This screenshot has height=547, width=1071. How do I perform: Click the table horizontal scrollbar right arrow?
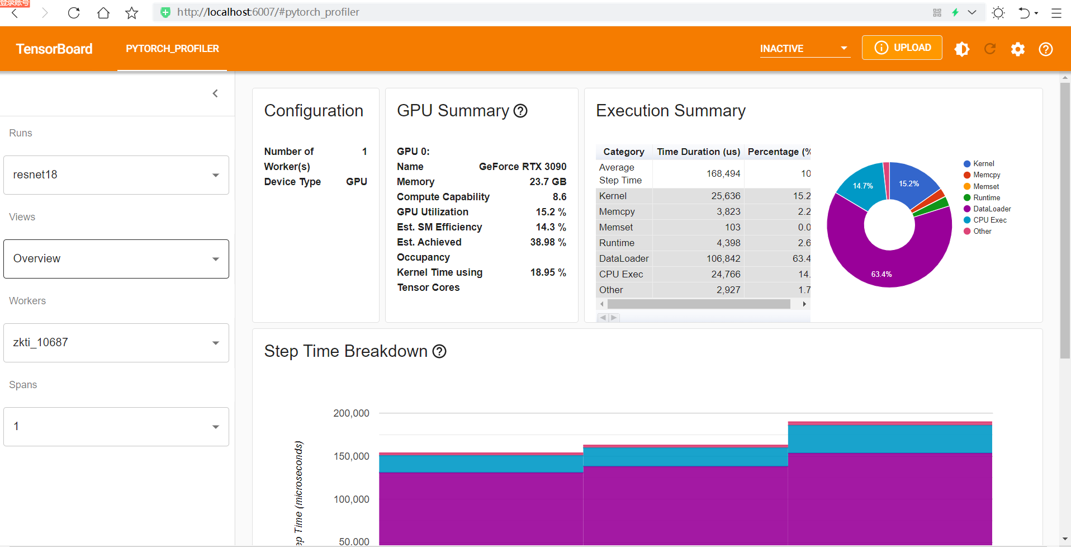pos(804,304)
